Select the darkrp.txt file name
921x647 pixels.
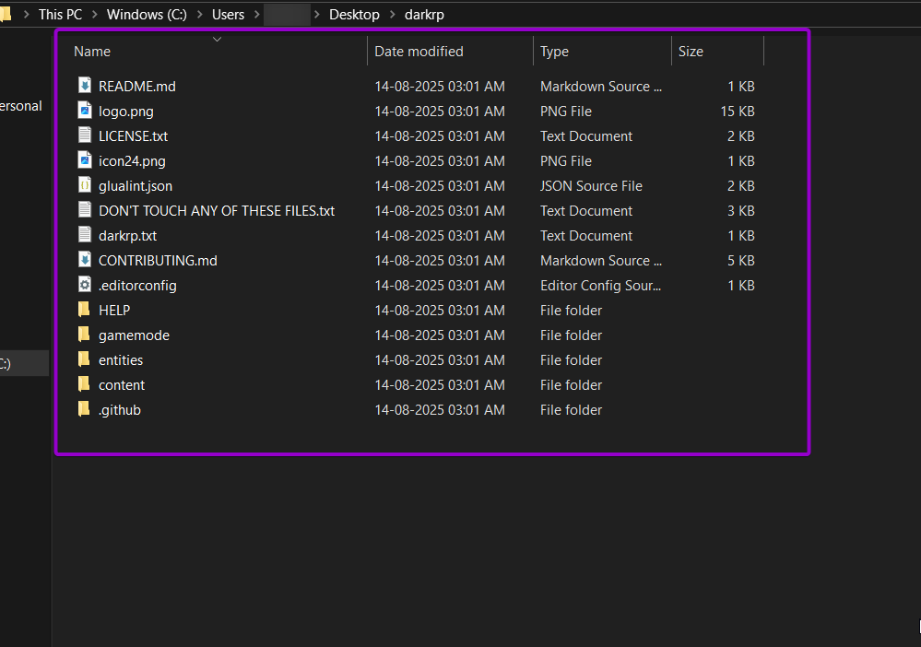[127, 236]
